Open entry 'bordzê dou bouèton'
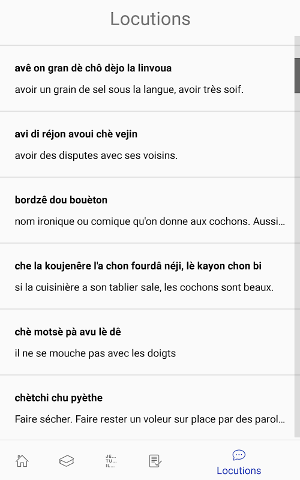 (147, 211)
